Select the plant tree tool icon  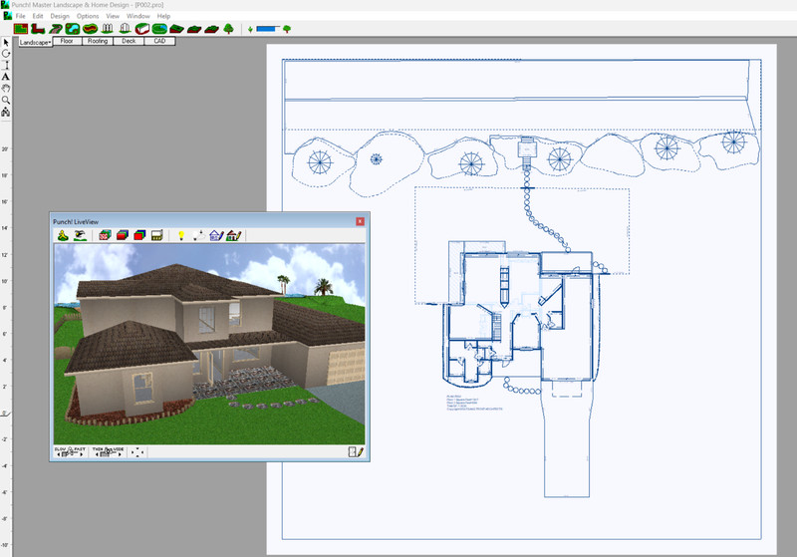click(x=229, y=29)
